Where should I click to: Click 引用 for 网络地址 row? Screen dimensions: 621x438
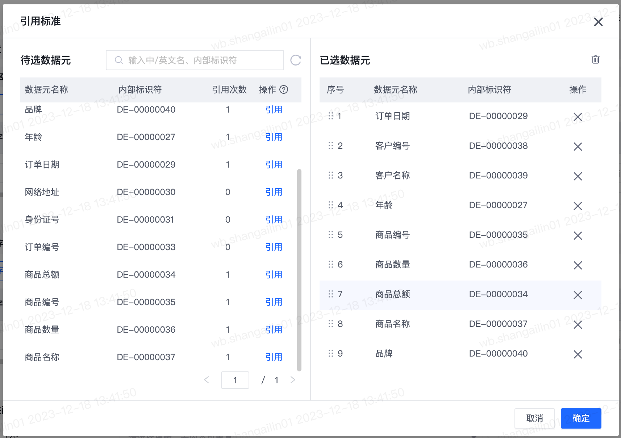pos(274,192)
